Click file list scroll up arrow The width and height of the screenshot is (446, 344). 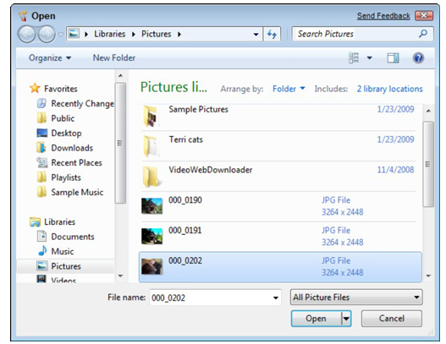428,111
